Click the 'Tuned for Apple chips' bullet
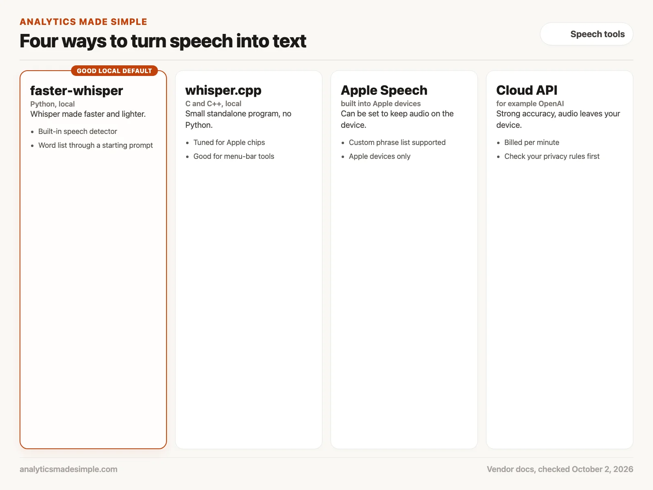This screenshot has height=490, width=653. [x=229, y=143]
